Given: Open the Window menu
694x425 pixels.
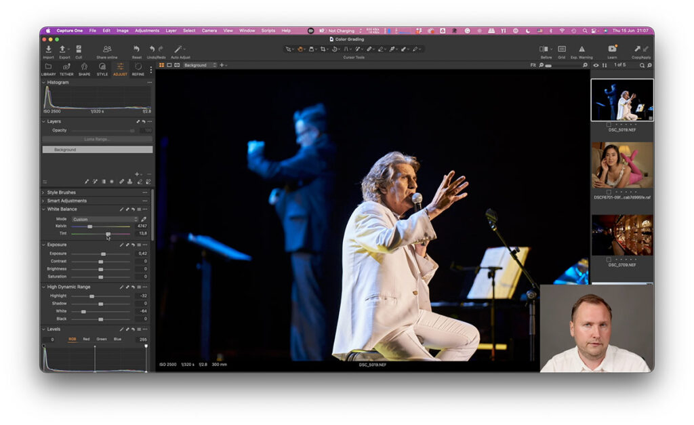Looking at the screenshot, I should pyautogui.click(x=247, y=31).
